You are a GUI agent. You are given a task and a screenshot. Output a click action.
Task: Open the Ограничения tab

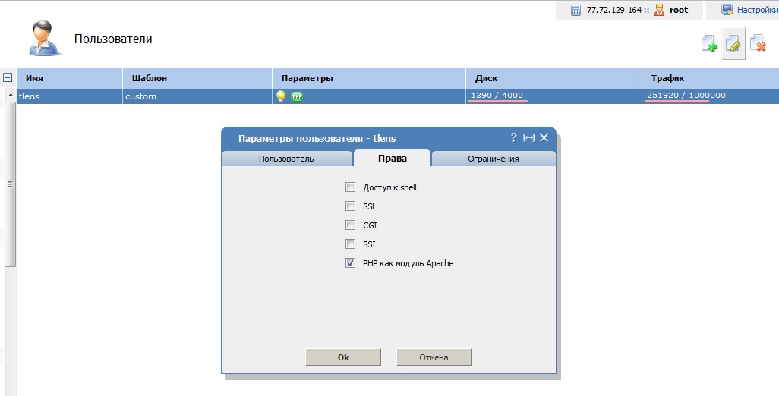pyautogui.click(x=493, y=159)
